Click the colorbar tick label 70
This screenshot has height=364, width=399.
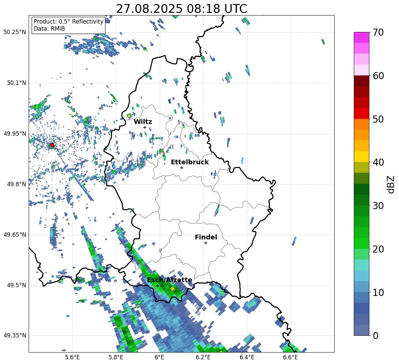click(378, 33)
